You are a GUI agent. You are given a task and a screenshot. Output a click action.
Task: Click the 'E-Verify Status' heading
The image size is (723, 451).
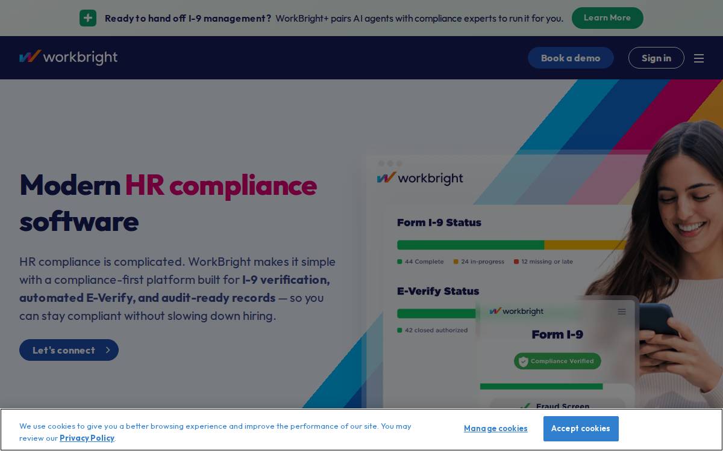coord(438,291)
